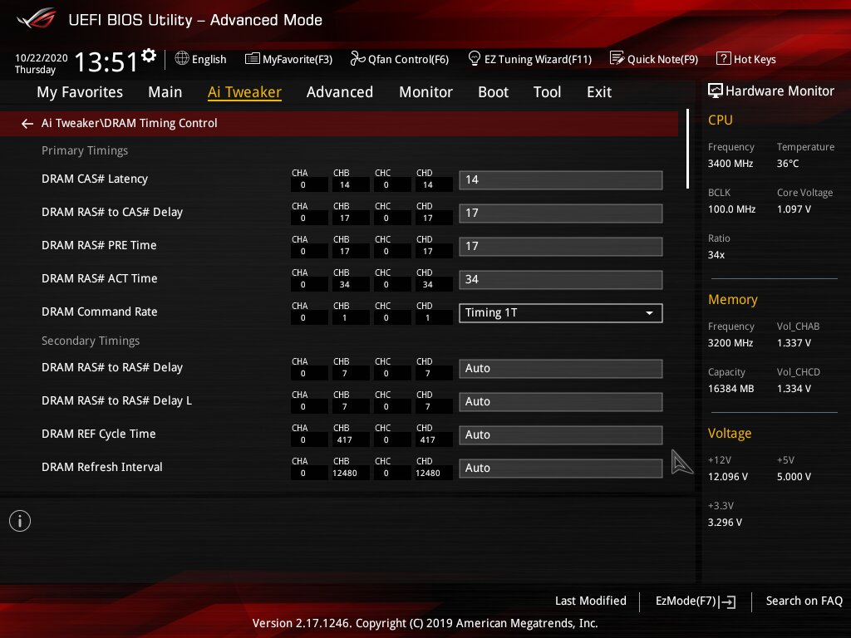This screenshot has width=851, height=638.
Task: Click Core Voltage 1.097 V value
Action: click(x=794, y=209)
